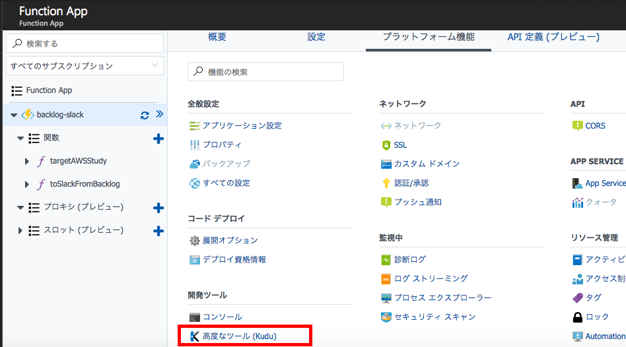Open 高度なツール (Kudu) link
This screenshot has width=626, height=347.
(x=240, y=336)
